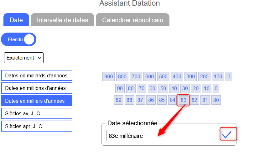Pick the 500 value in top row
This screenshot has height=156, width=254.
163,76
